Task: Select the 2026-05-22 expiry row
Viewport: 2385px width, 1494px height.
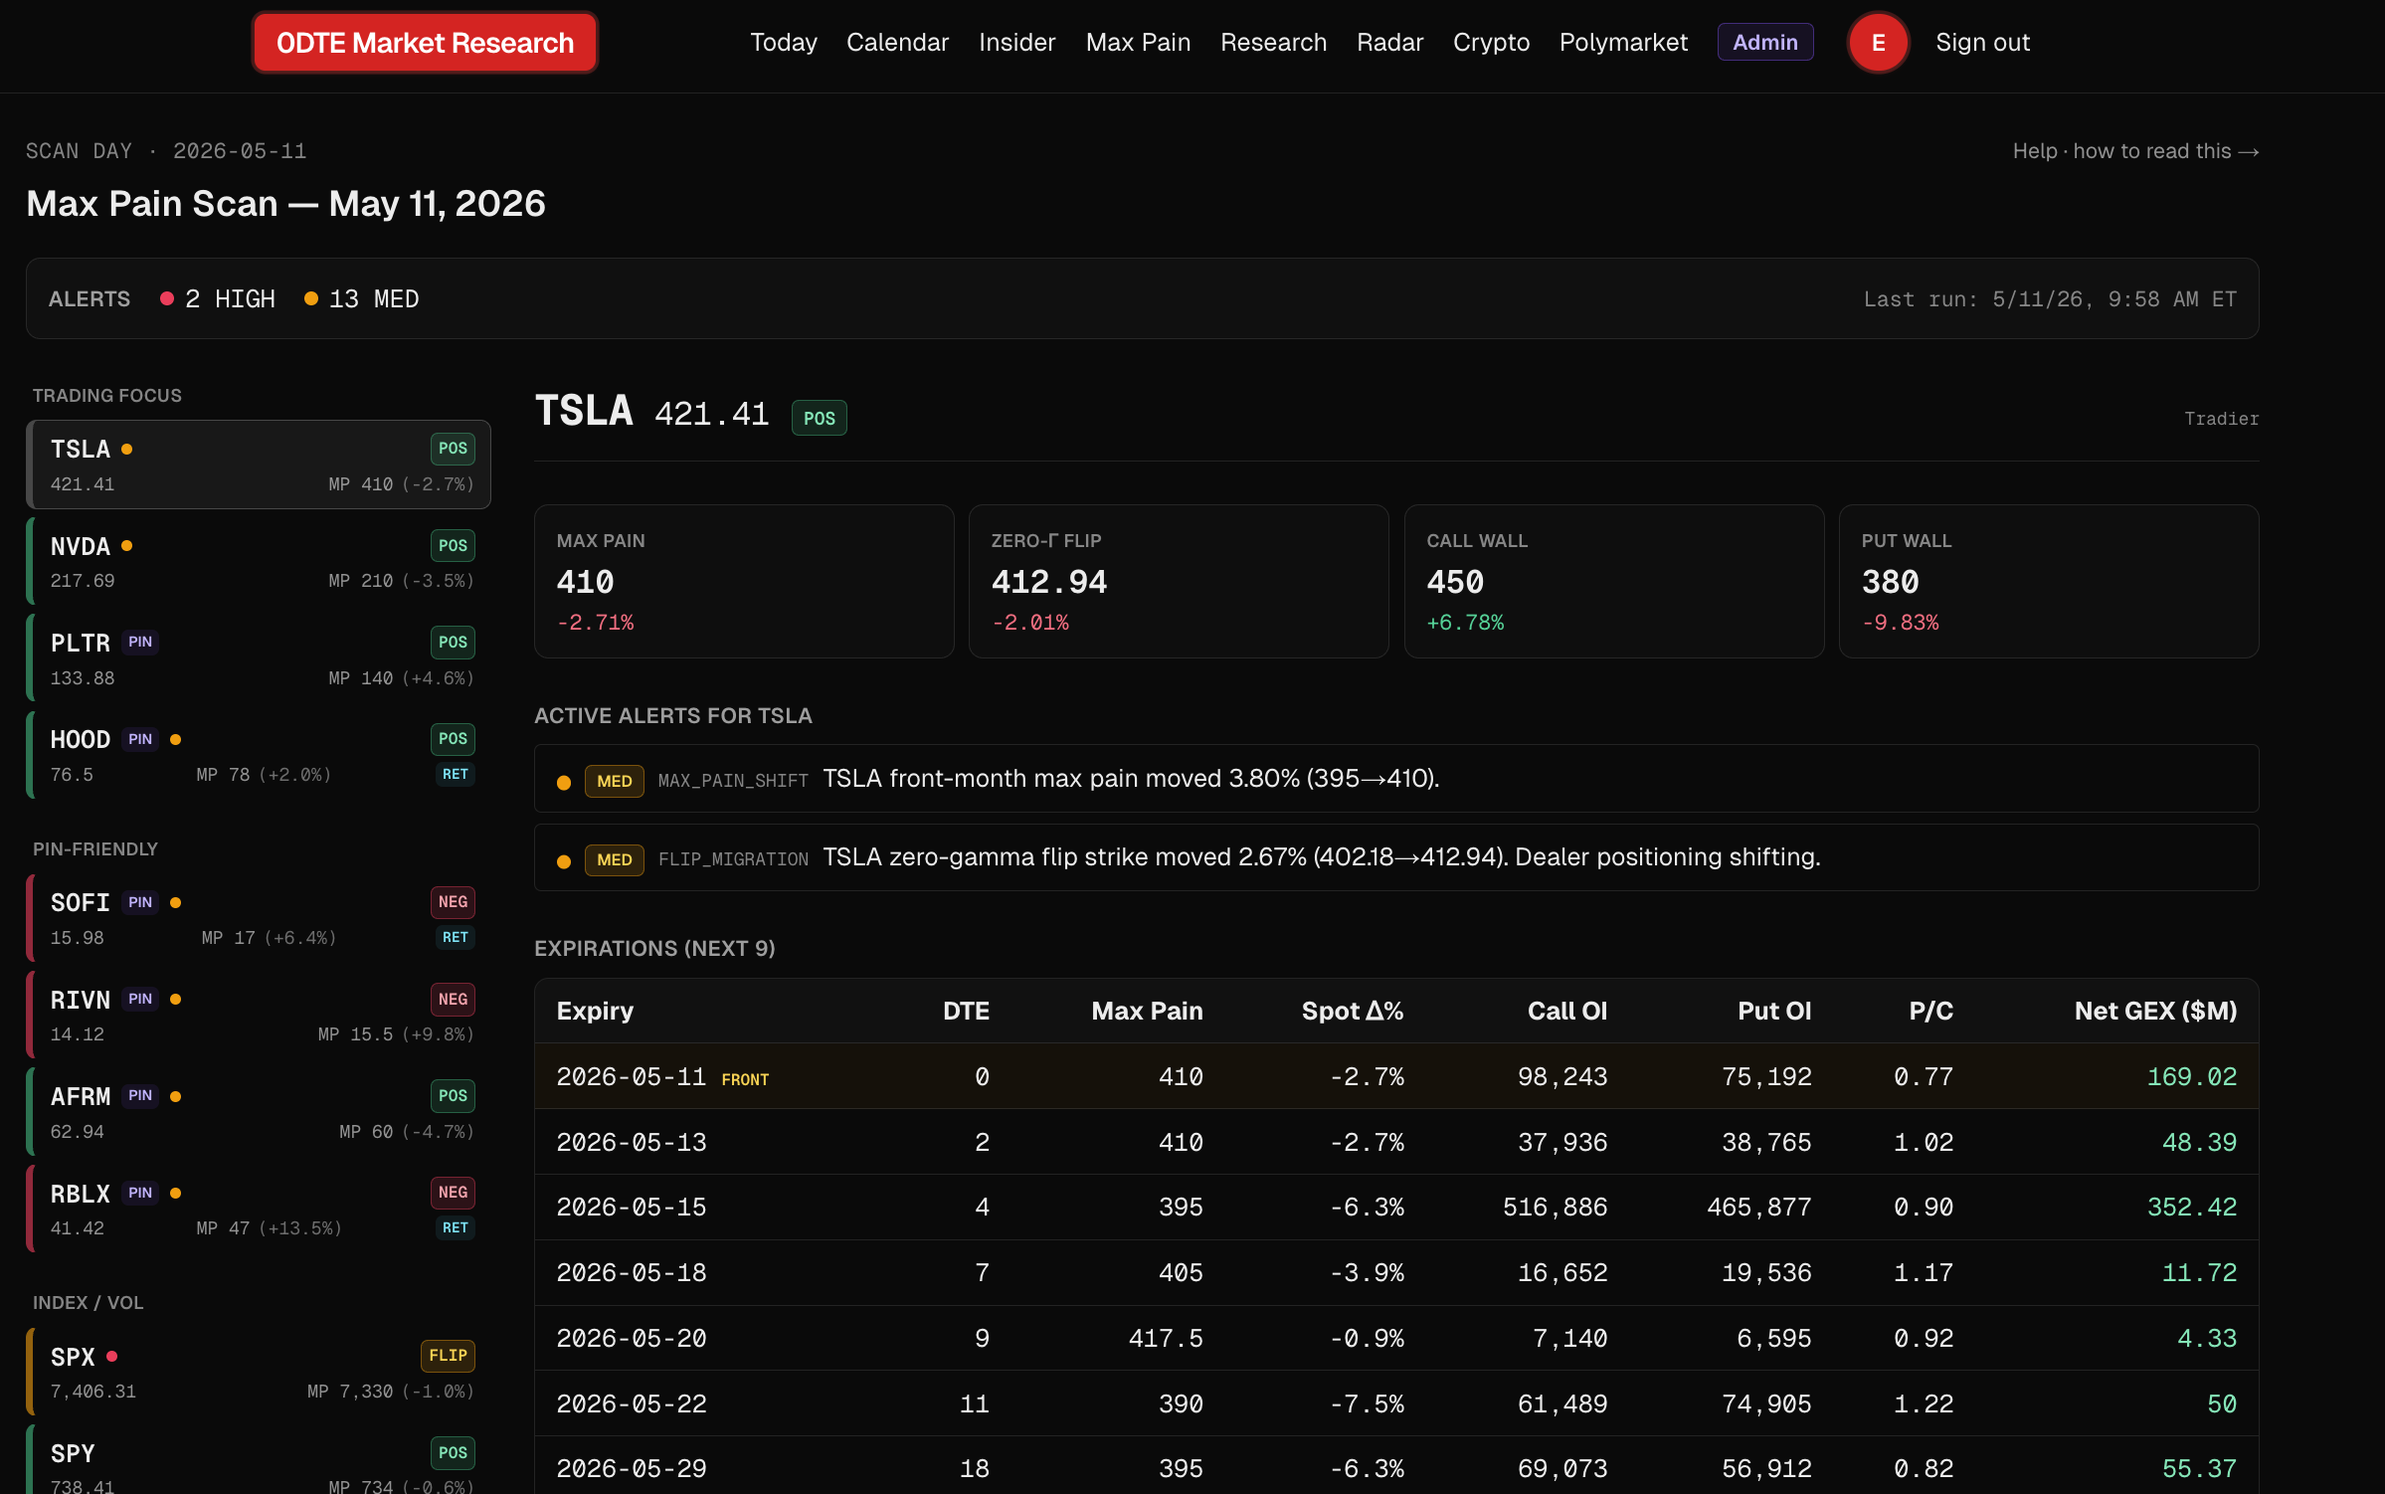Action: [x=1396, y=1403]
